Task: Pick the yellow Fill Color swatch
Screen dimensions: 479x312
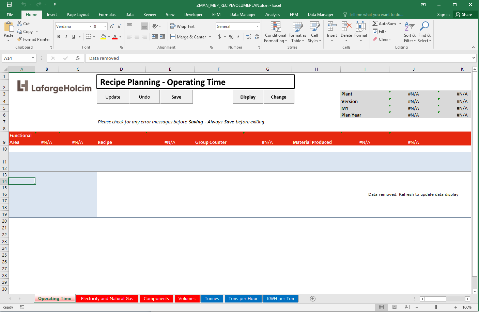Action: pyautogui.click(x=103, y=37)
